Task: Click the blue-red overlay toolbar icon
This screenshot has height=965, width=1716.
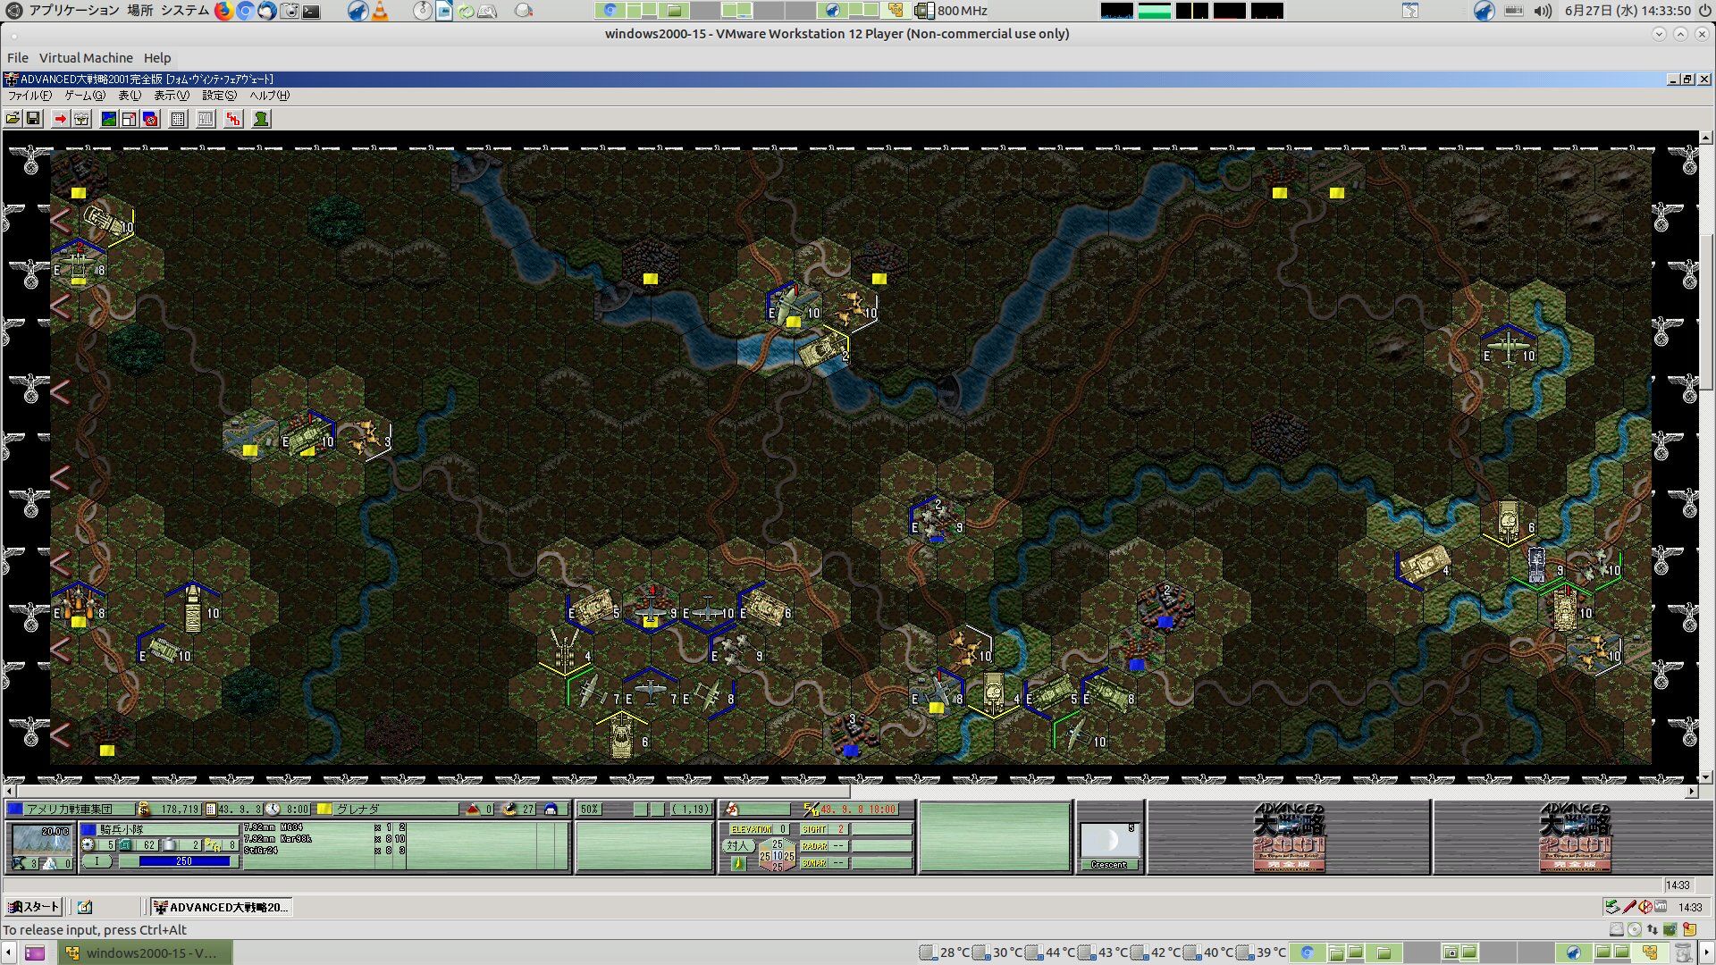Action: [x=150, y=119]
